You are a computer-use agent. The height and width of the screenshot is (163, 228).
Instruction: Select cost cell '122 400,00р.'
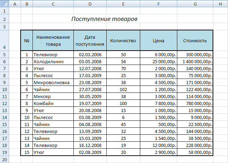point(195,89)
